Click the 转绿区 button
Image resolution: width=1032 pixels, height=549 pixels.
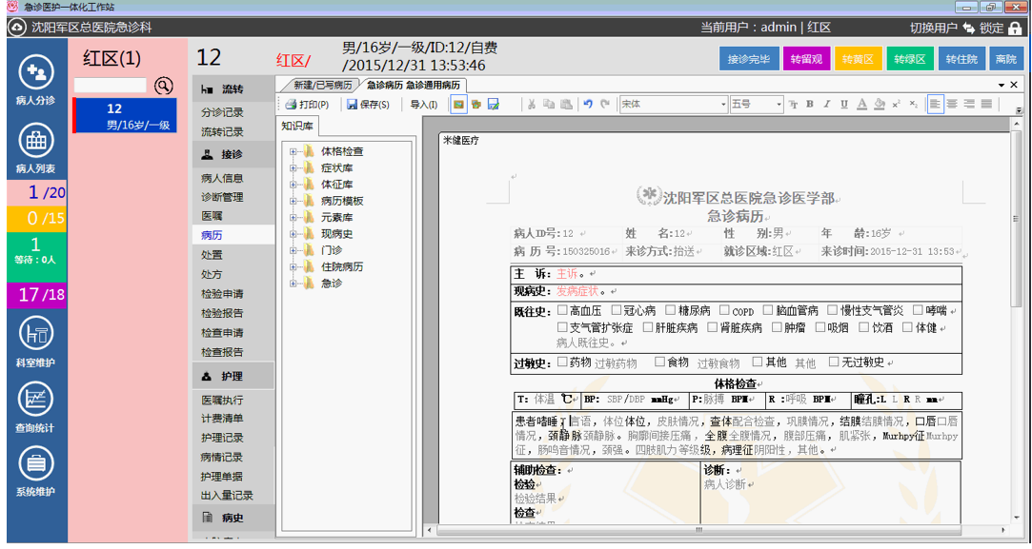(x=910, y=59)
